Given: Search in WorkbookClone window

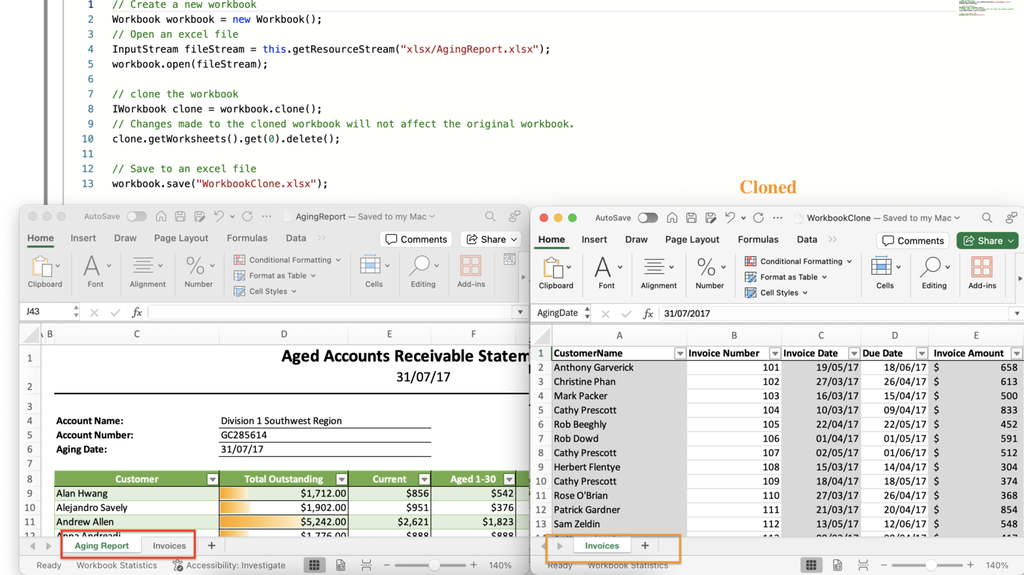Looking at the screenshot, I should [986, 218].
